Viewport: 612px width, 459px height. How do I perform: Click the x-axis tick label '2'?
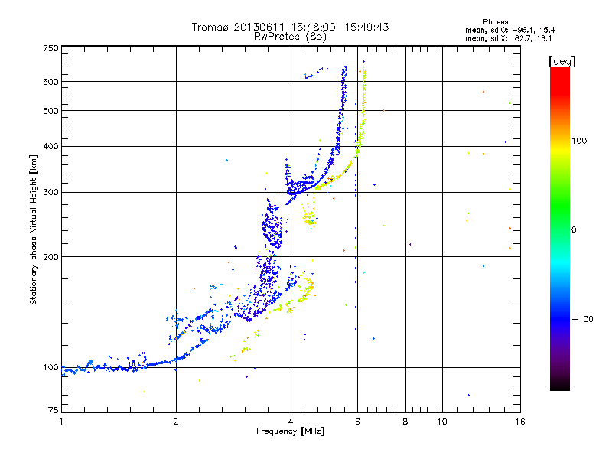tap(176, 422)
